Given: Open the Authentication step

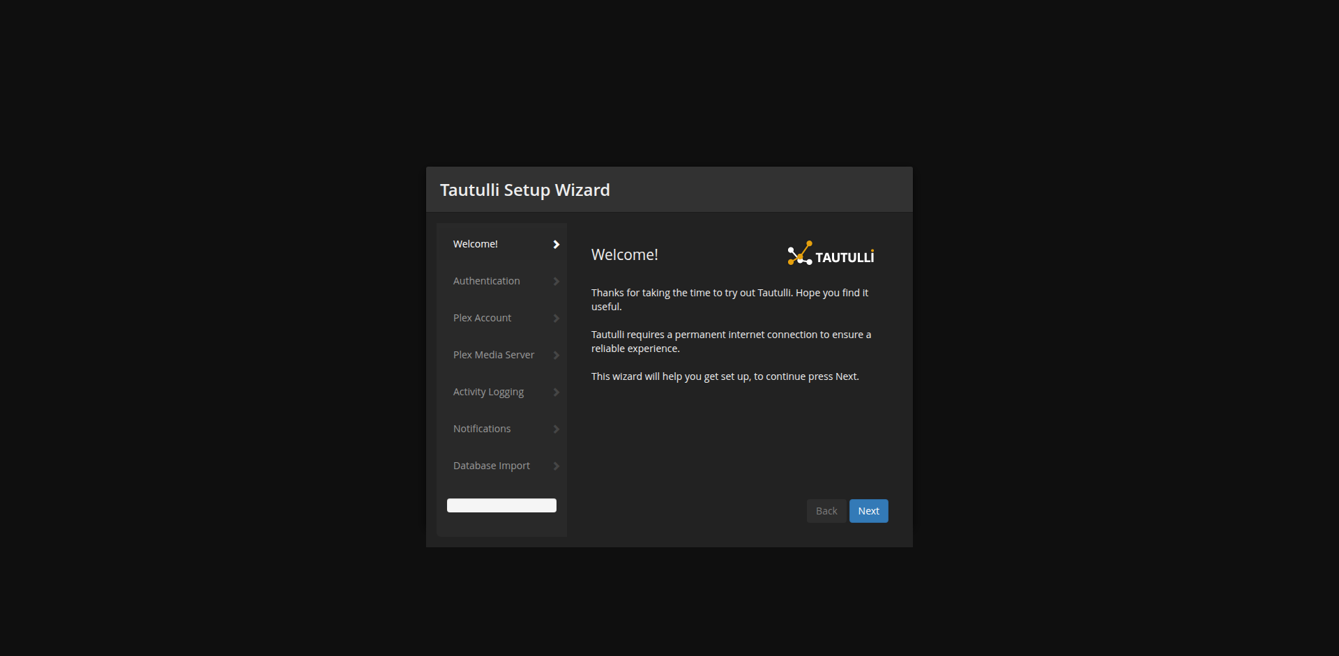Looking at the screenshot, I should [501, 281].
